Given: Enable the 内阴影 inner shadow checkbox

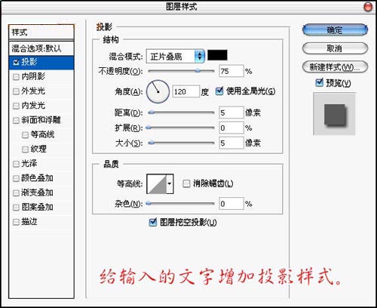Looking at the screenshot, I should [16, 77].
